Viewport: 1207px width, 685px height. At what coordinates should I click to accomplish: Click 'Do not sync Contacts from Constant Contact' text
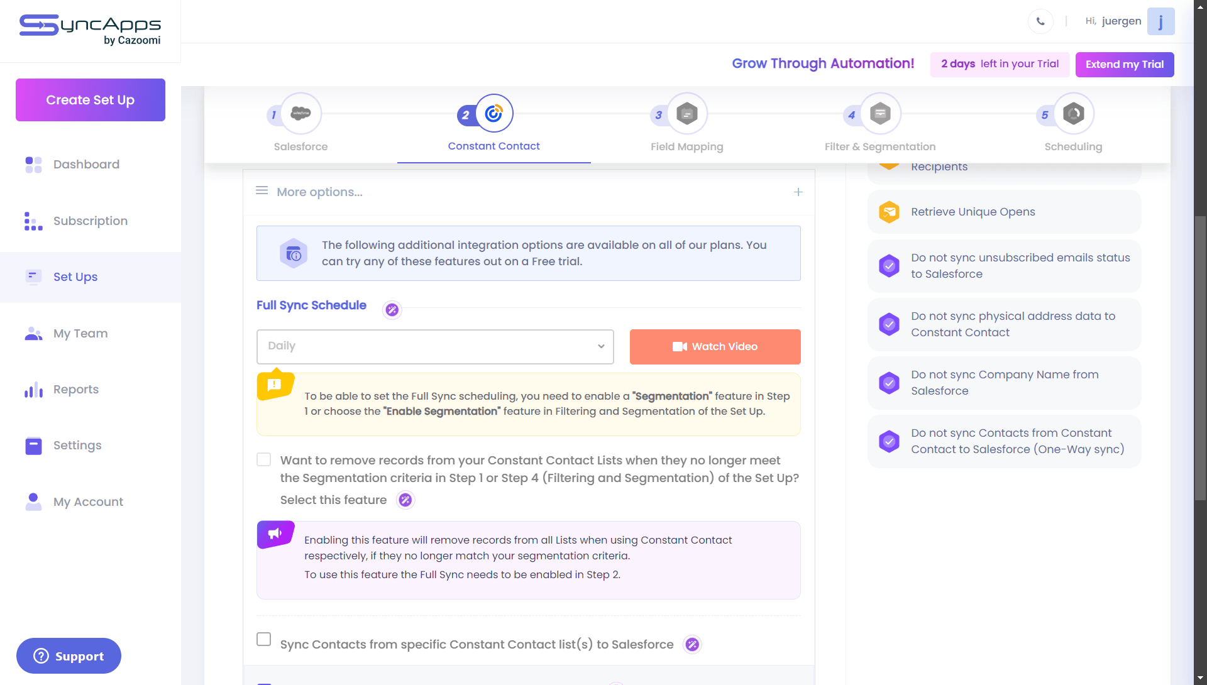[x=1018, y=441]
